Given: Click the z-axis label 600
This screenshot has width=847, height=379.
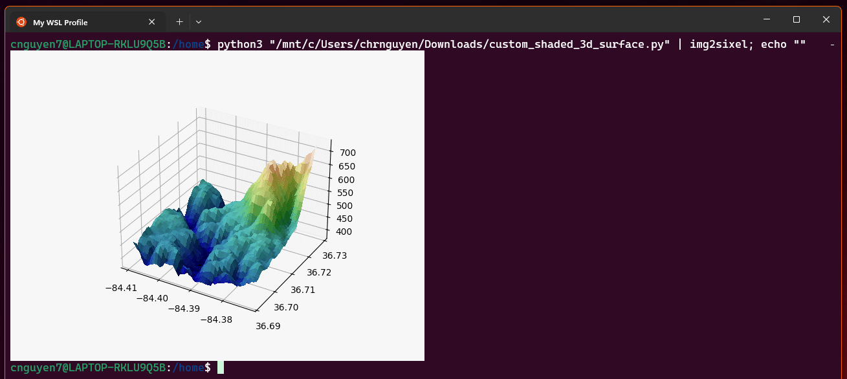Looking at the screenshot, I should [x=346, y=180].
